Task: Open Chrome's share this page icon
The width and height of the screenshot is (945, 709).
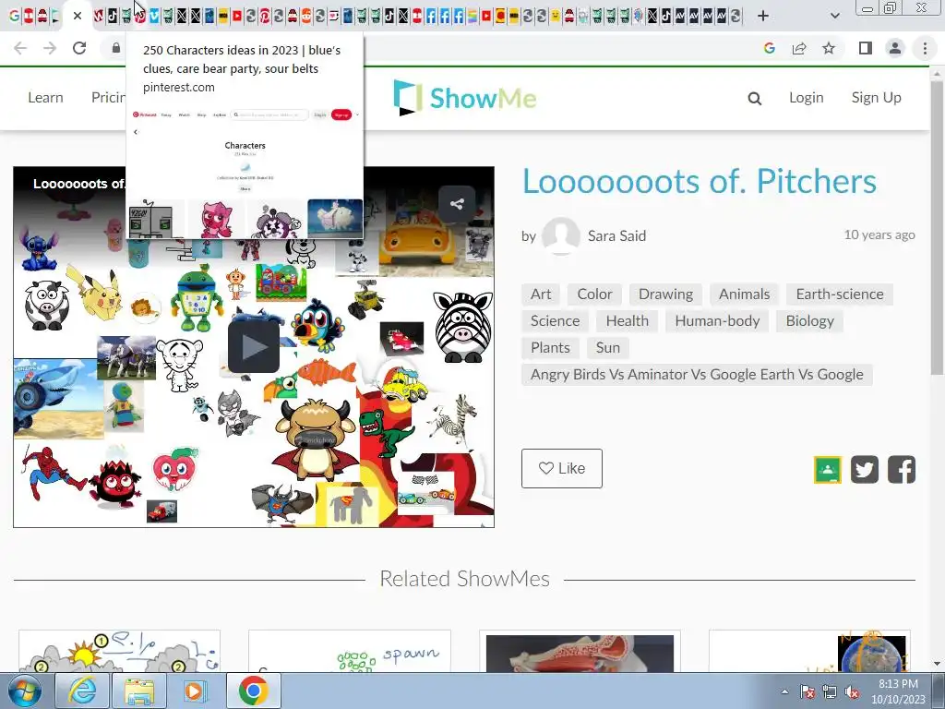Action: coord(799,48)
